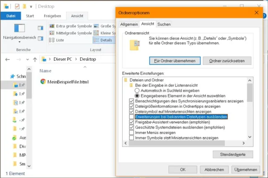This screenshot has width=268, height=178.
Task: Uncheck Geschützte Systemdateien ausblenden
Action: point(131,127)
